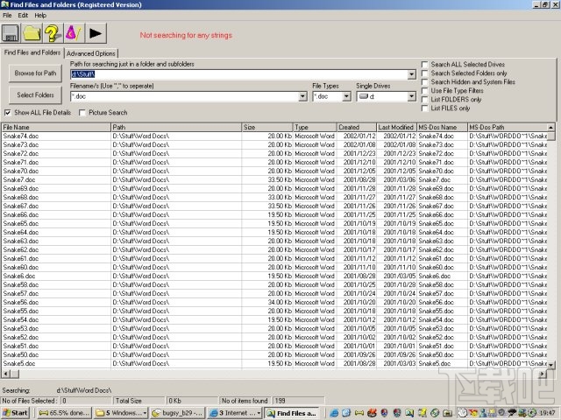Toggle Show ALL File Details checkbox
Screen dimensions: 561x420
(8, 113)
